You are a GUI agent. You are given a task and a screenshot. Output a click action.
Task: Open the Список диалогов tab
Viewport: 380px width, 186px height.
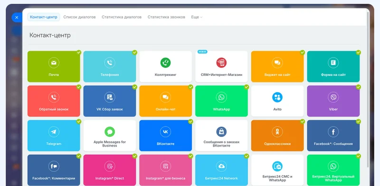tap(79, 17)
